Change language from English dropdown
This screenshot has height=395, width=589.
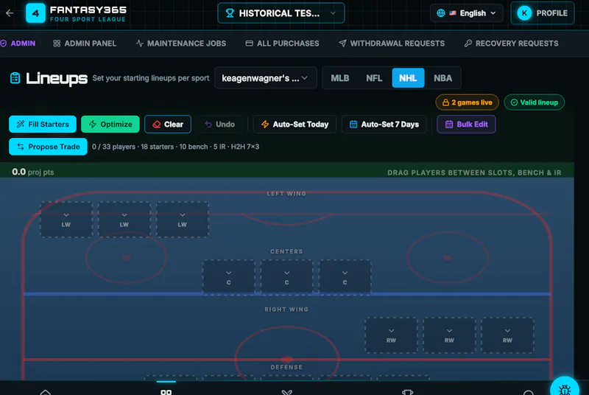(x=466, y=13)
